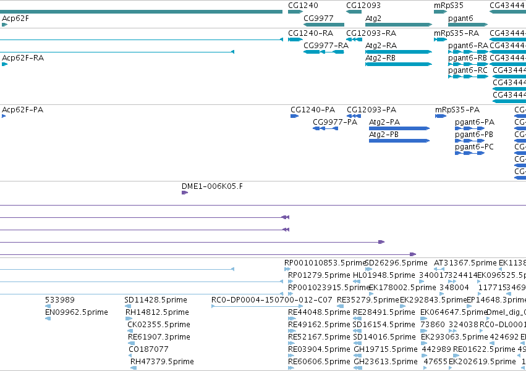Select the RH14812.5prime EST label

click(157, 312)
